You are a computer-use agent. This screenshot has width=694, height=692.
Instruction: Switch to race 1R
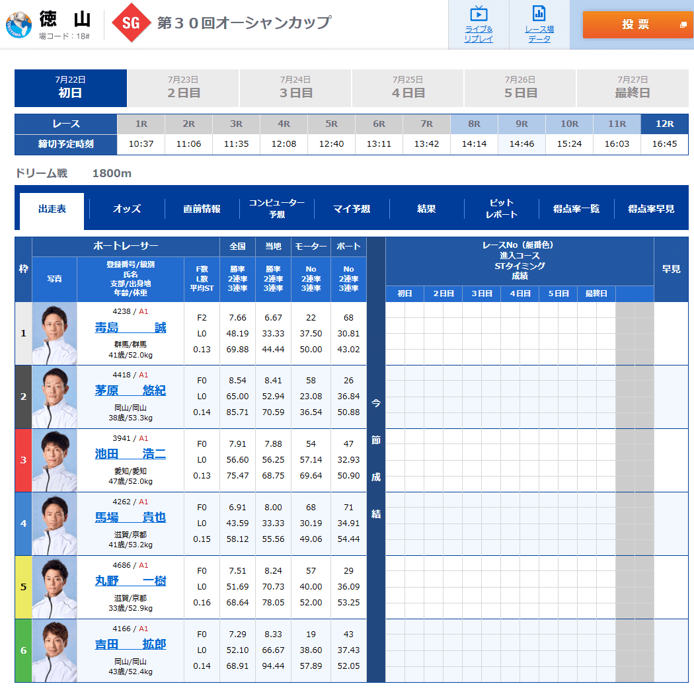coord(141,124)
